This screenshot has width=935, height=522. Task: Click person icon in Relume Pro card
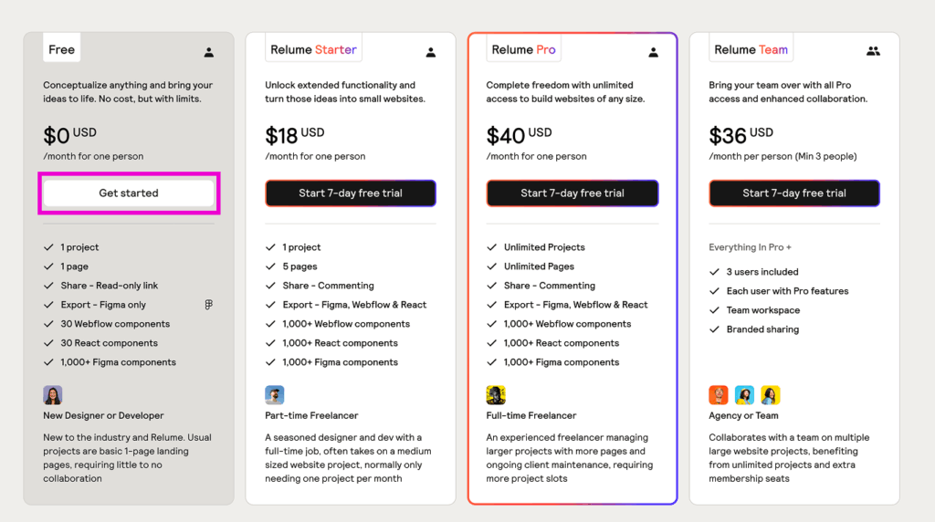(x=653, y=53)
